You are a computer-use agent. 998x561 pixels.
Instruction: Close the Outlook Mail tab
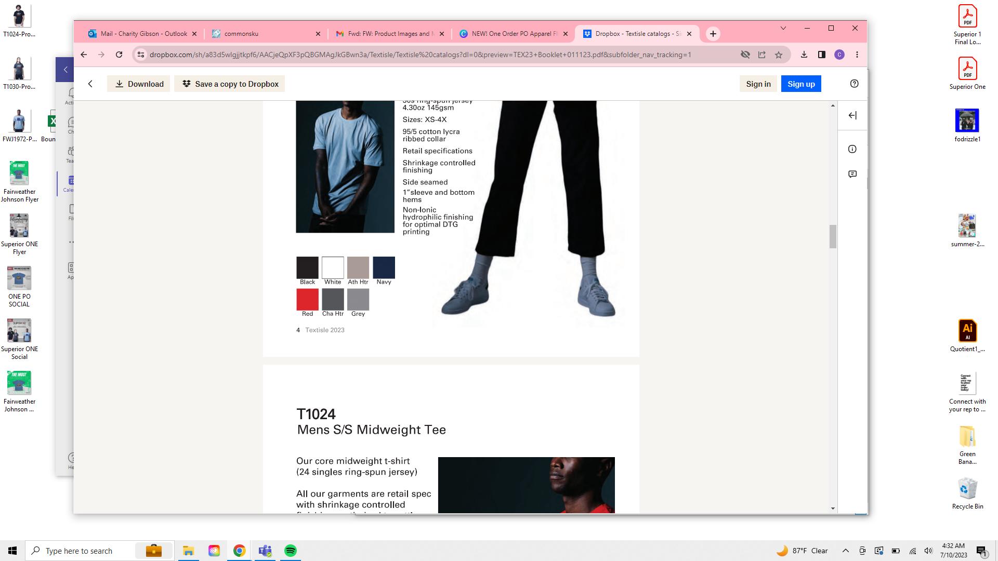tap(194, 34)
